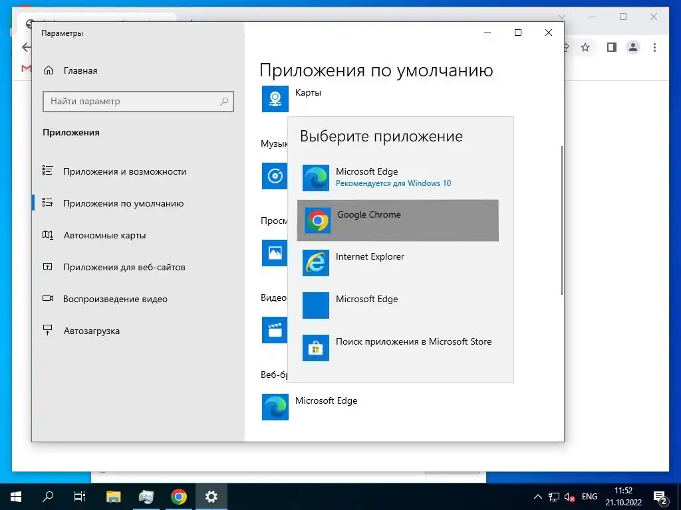Click the settings window vertical scrollbar
Viewport: 681px width, 510px height.
click(561, 220)
